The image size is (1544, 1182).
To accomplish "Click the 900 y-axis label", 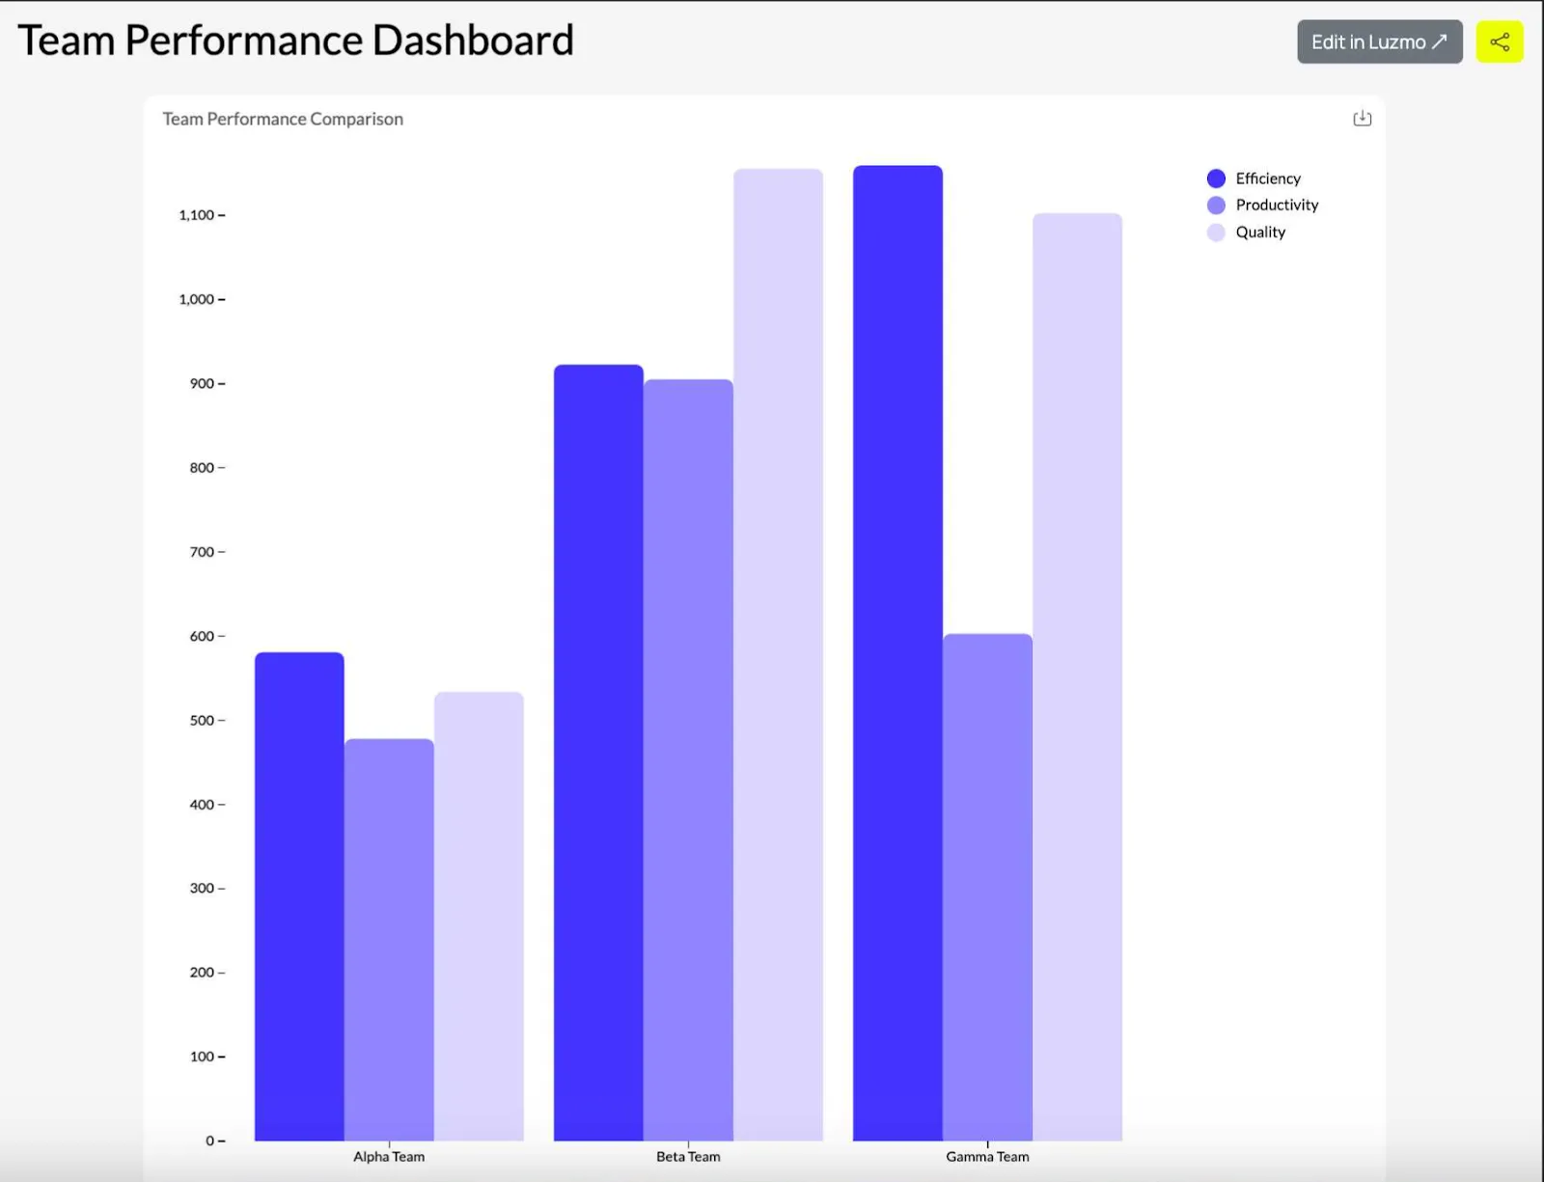I will point(202,384).
